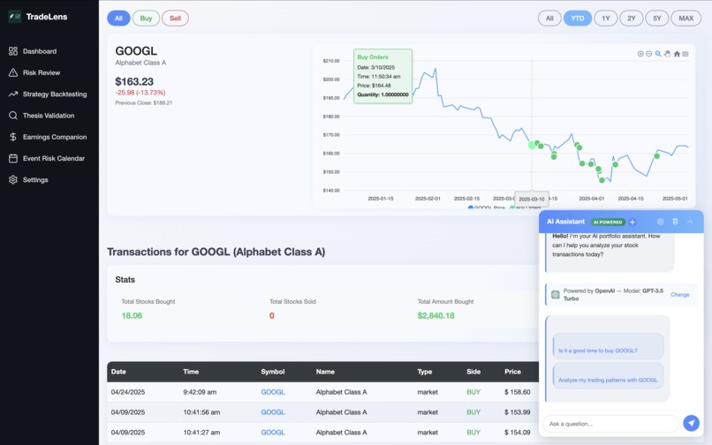Screen dimensions: 712x445
Task: Start new chat with plus icon
Action: point(632,222)
